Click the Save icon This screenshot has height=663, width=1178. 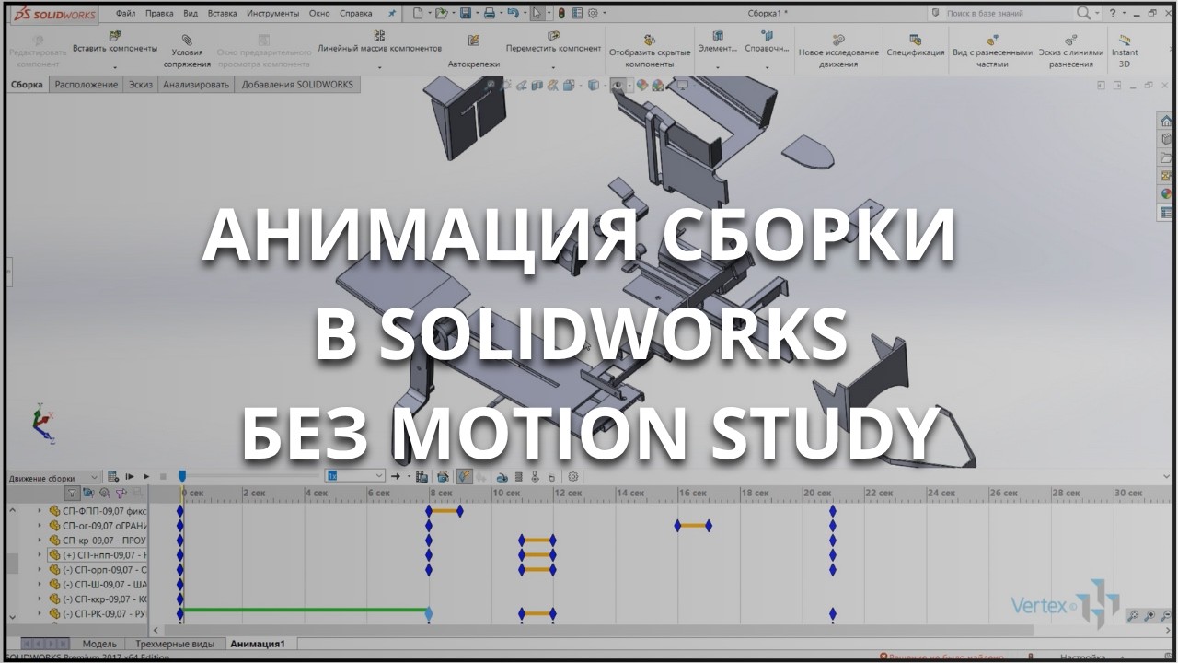pyautogui.click(x=466, y=13)
